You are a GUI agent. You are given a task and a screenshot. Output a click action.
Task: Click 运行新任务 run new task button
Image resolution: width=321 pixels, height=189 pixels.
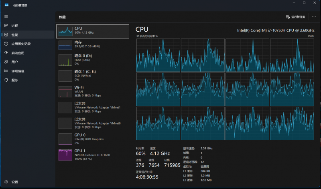(x=296, y=17)
